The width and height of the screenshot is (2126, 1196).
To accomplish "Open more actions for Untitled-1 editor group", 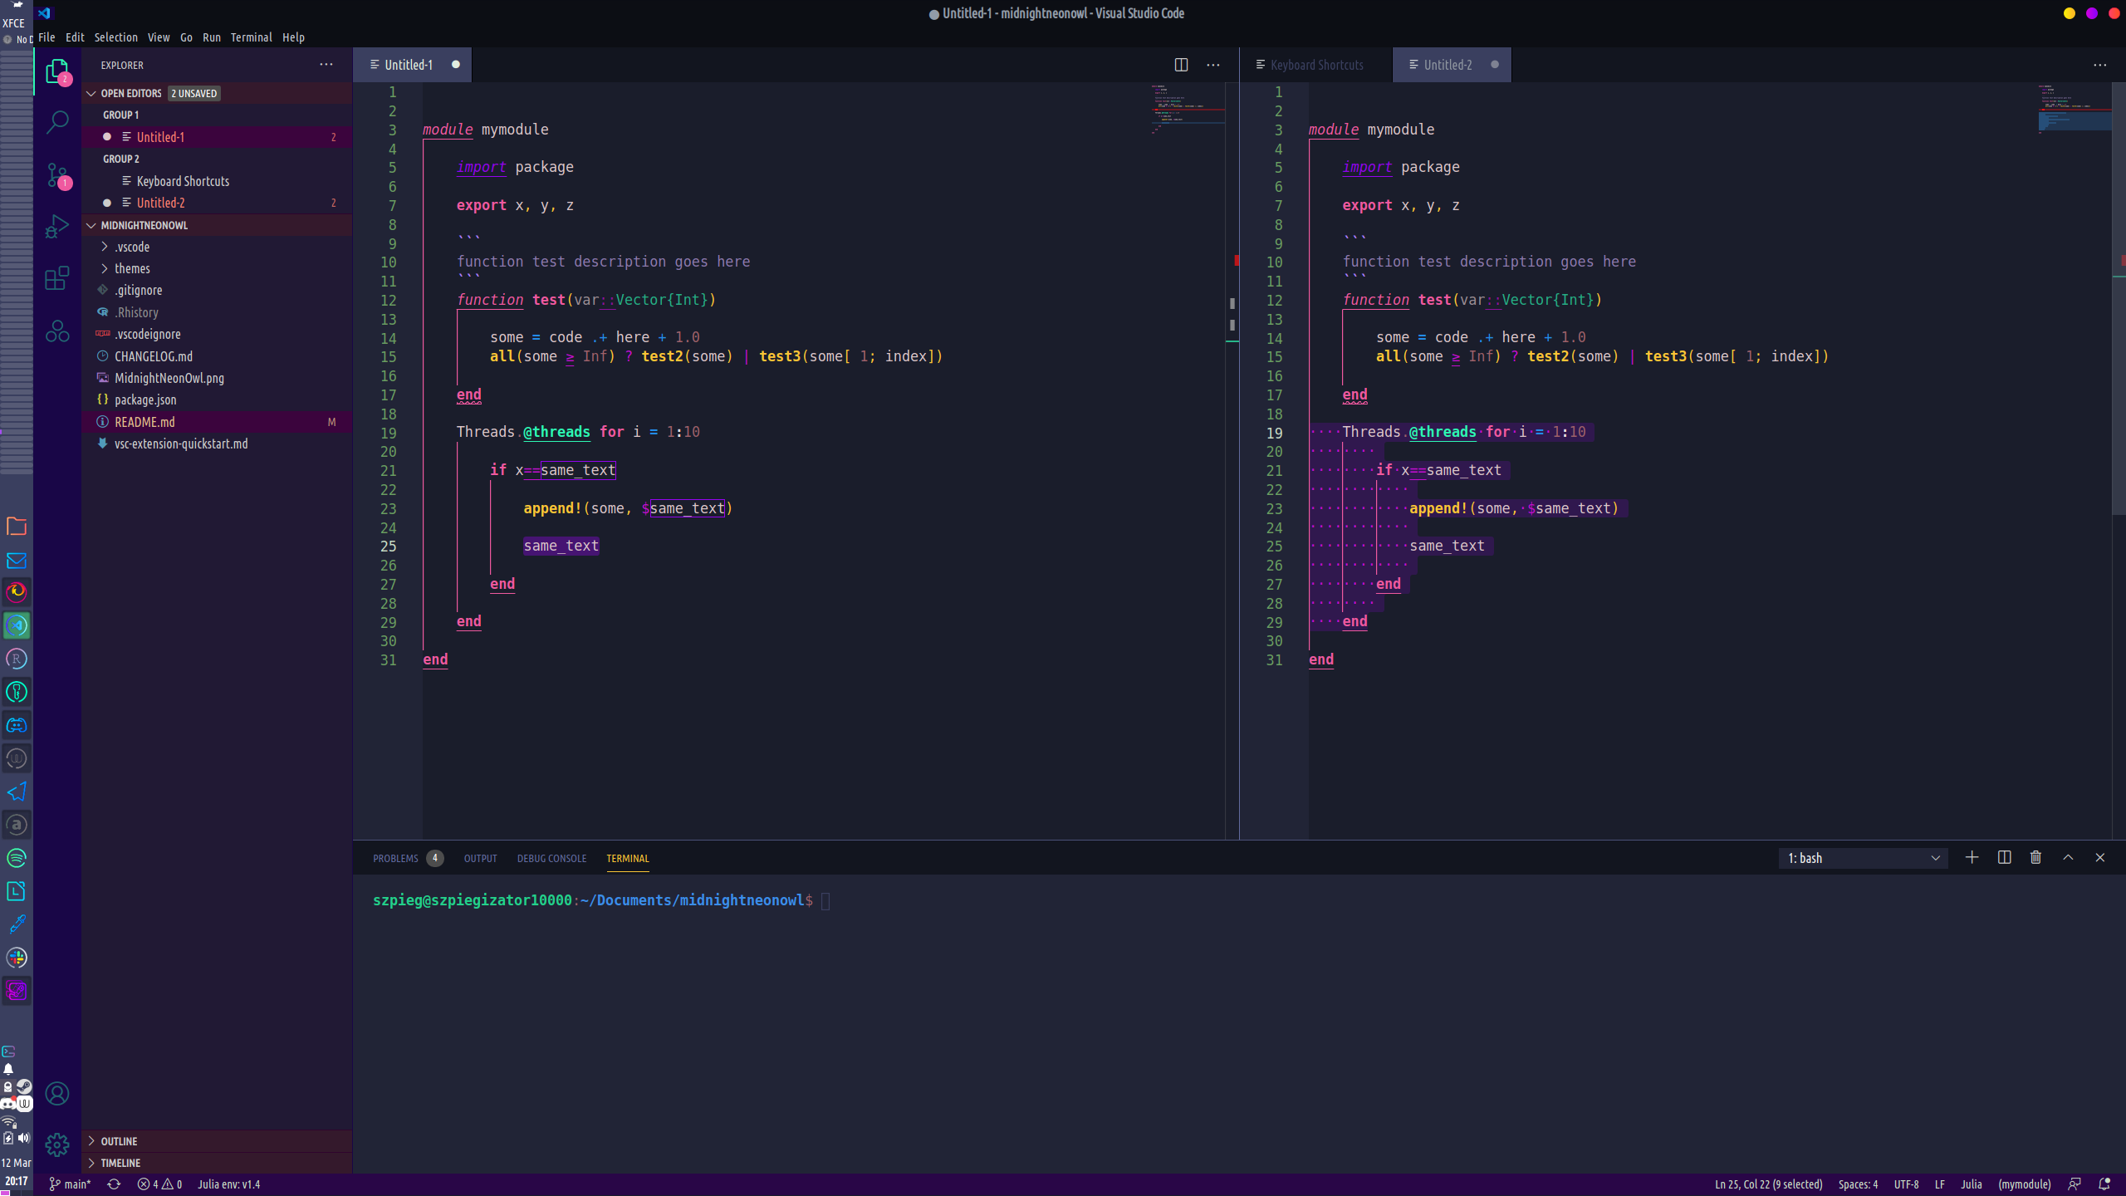I will click(1213, 65).
